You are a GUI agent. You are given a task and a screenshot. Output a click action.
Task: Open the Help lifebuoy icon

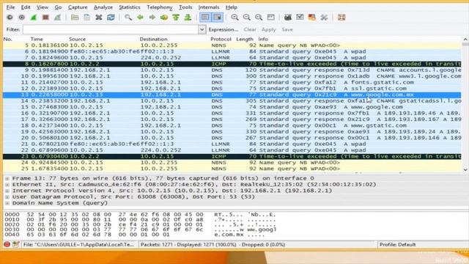coord(341,18)
